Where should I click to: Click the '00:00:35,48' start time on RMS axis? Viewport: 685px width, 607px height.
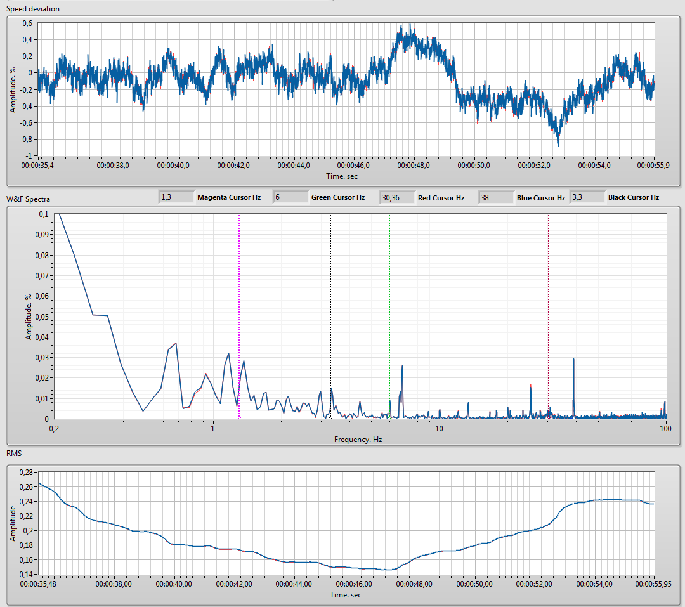point(37,584)
